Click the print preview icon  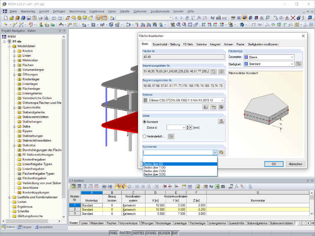(x=46, y=18)
